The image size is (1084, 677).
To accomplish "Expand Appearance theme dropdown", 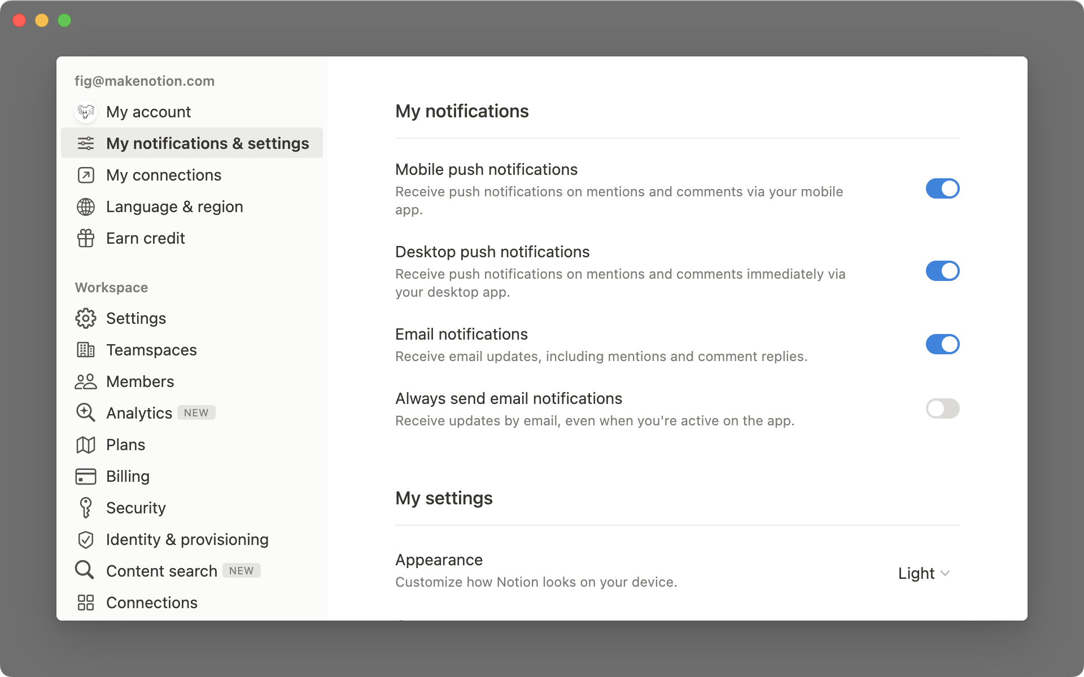I will (x=925, y=573).
